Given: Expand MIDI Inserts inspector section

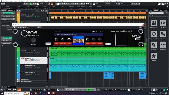Looking at the screenshot, I should click(7, 40).
